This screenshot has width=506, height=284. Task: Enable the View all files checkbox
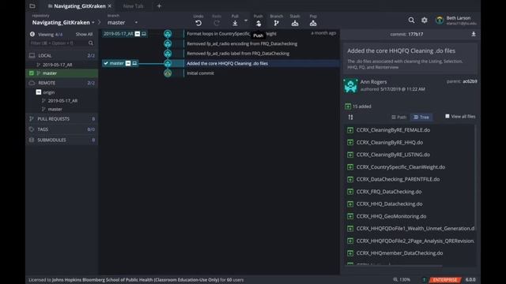point(447,116)
